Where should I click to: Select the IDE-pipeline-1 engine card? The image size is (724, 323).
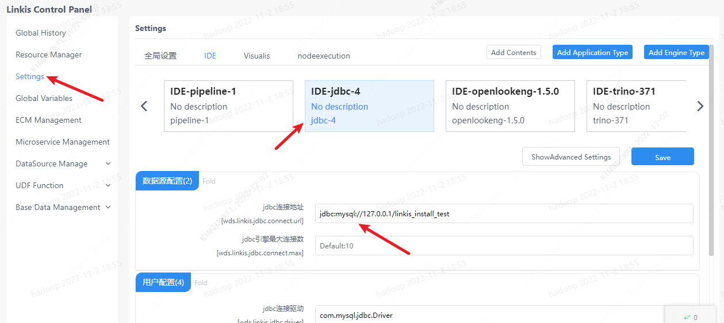click(x=228, y=106)
